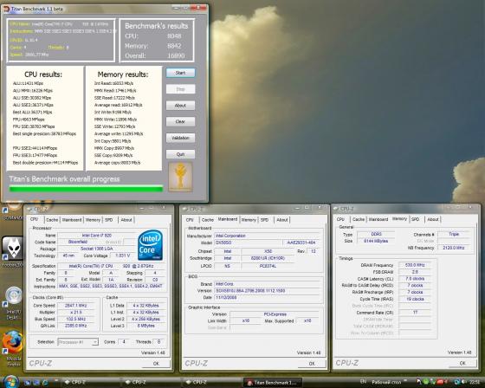Image resolution: width=485 pixels, height=388 pixels.
Task: Click Package value Socket 1366 LGA
Action: tap(96, 249)
